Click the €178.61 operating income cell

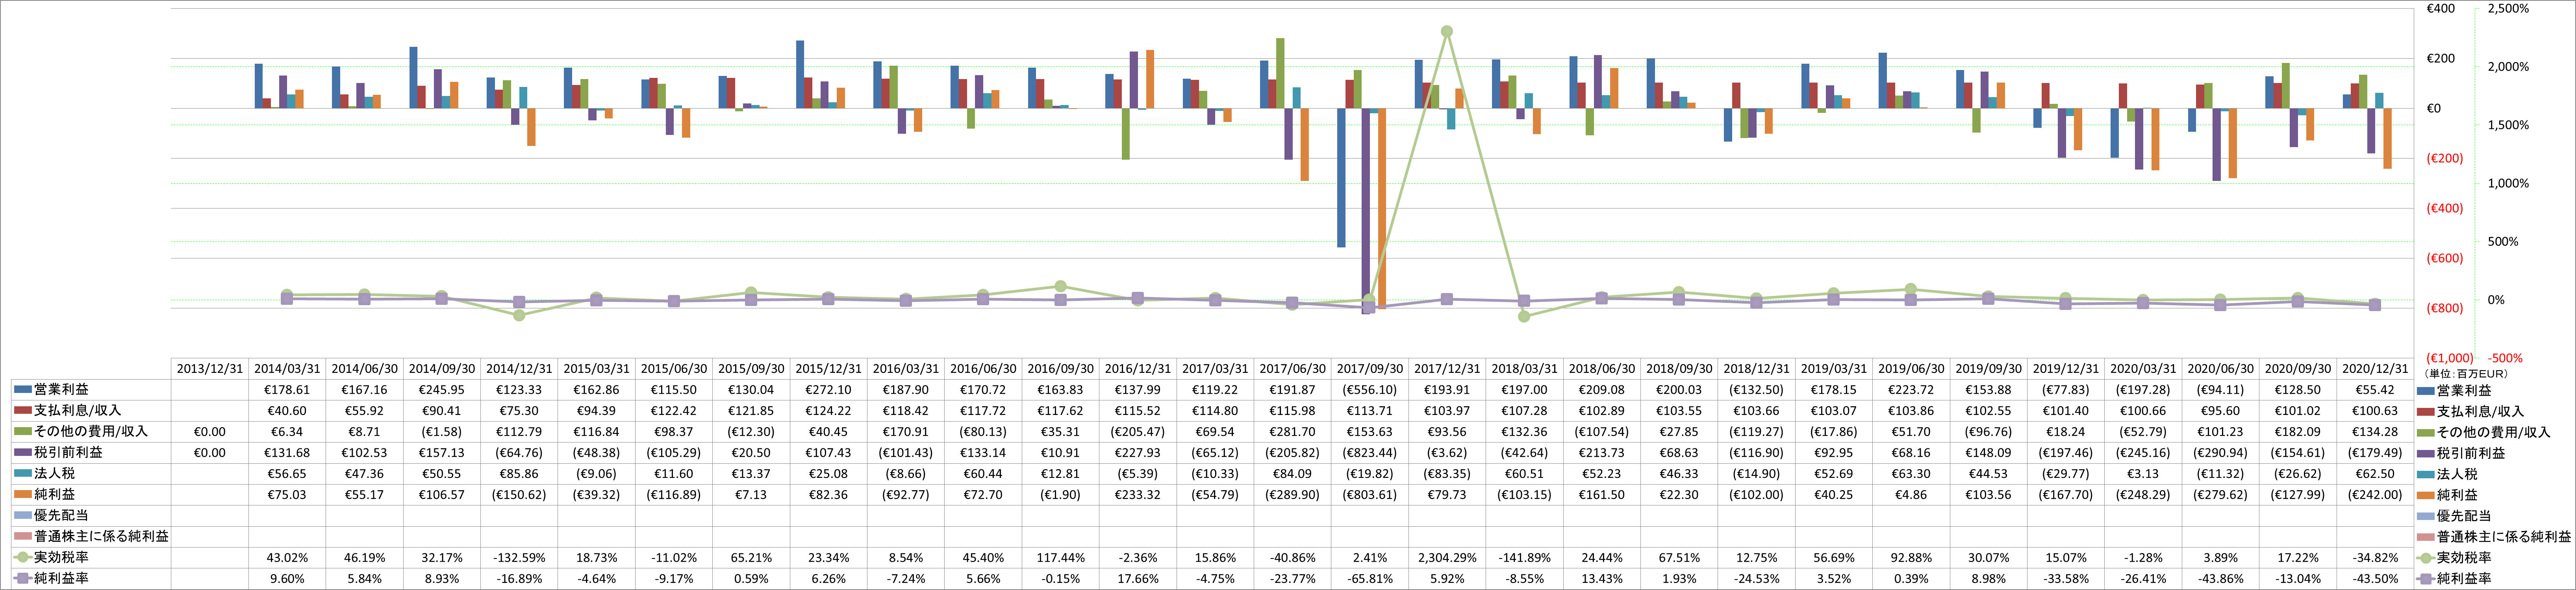(x=287, y=389)
